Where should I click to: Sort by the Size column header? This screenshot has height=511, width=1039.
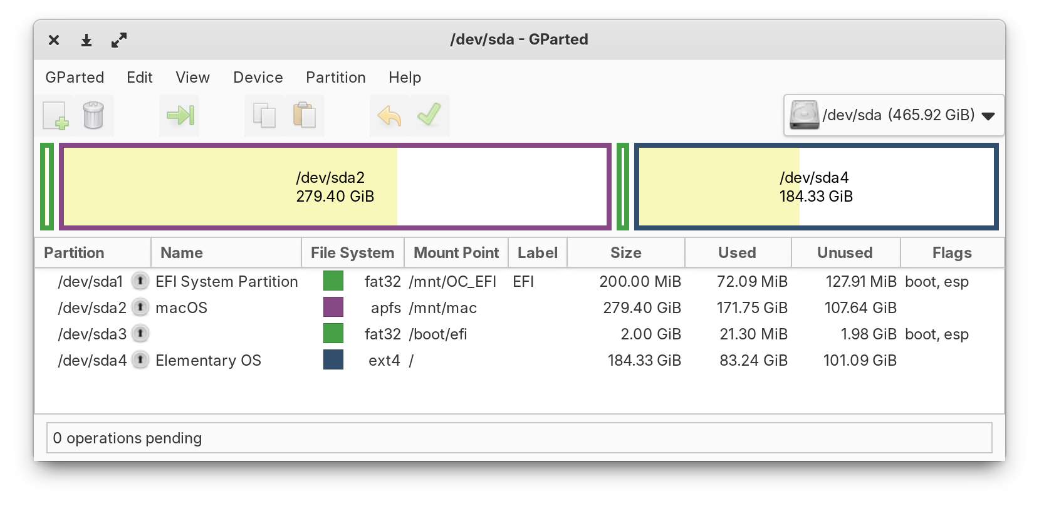(x=625, y=252)
